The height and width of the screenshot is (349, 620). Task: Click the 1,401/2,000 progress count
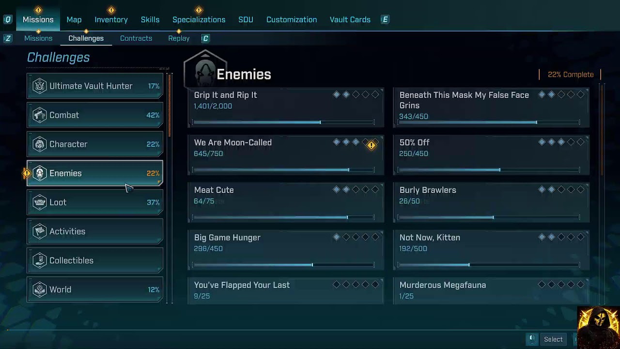pos(213,106)
